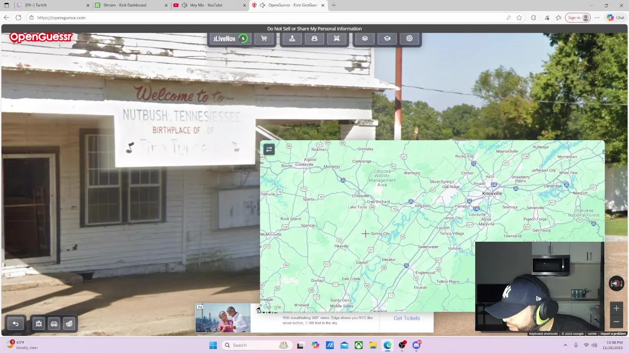Switch to the Hey Ma - YouTube tab

pyautogui.click(x=210, y=5)
